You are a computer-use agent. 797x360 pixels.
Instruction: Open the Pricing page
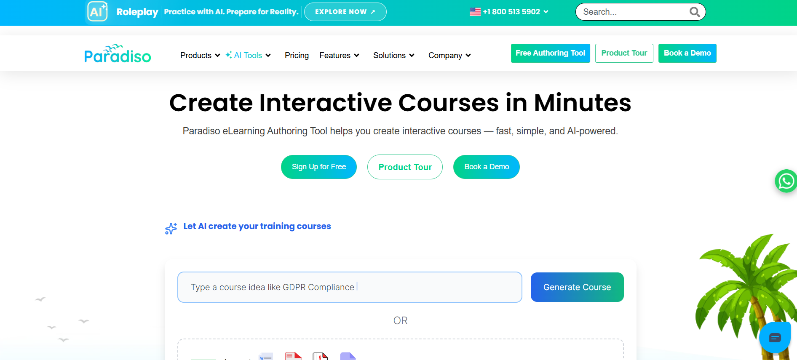(297, 55)
